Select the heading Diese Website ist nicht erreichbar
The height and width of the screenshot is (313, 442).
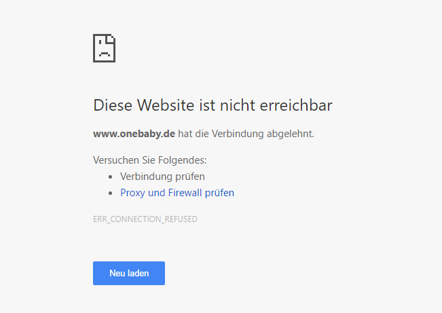213,106
